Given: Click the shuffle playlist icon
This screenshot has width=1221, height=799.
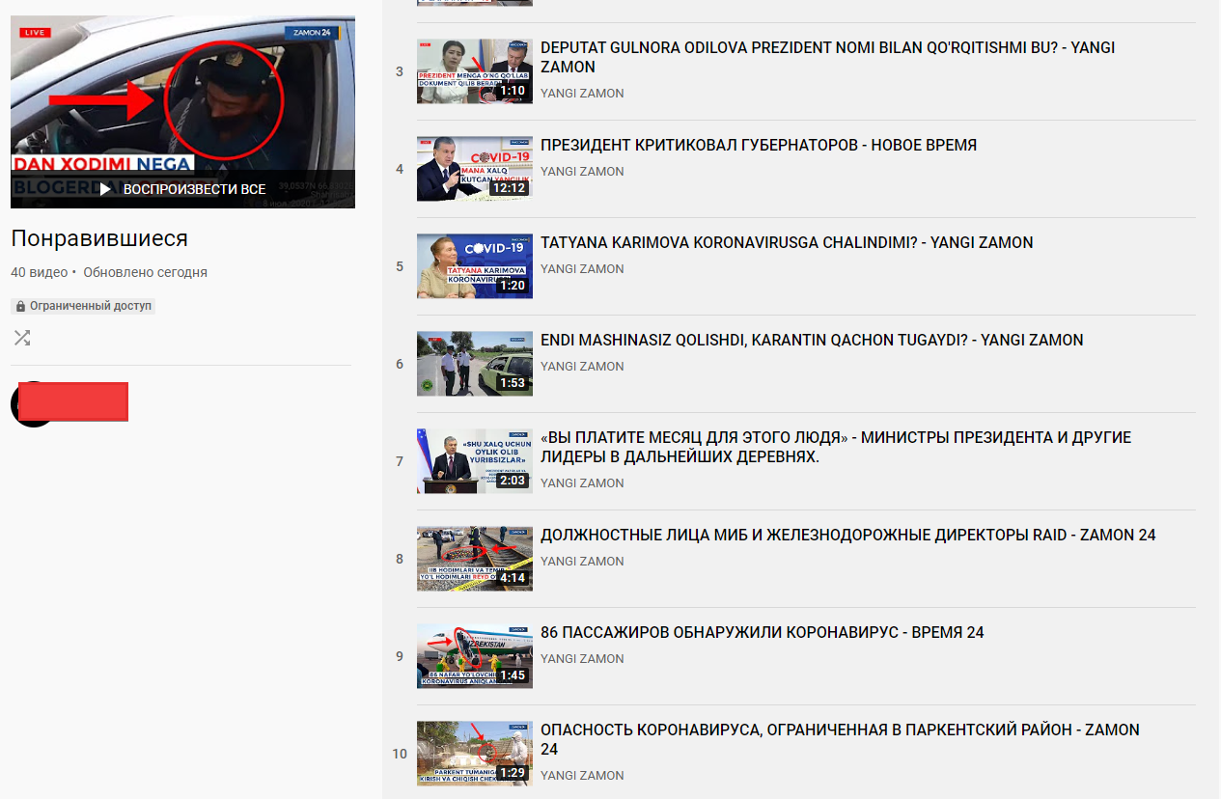Looking at the screenshot, I should tap(21, 338).
